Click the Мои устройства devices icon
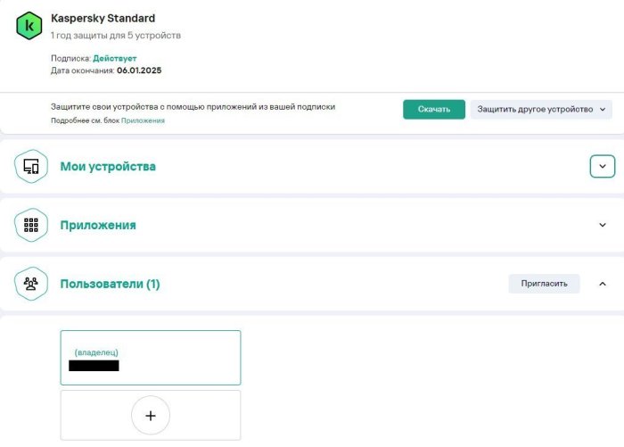This screenshot has height=447, width=624. pyautogui.click(x=31, y=167)
